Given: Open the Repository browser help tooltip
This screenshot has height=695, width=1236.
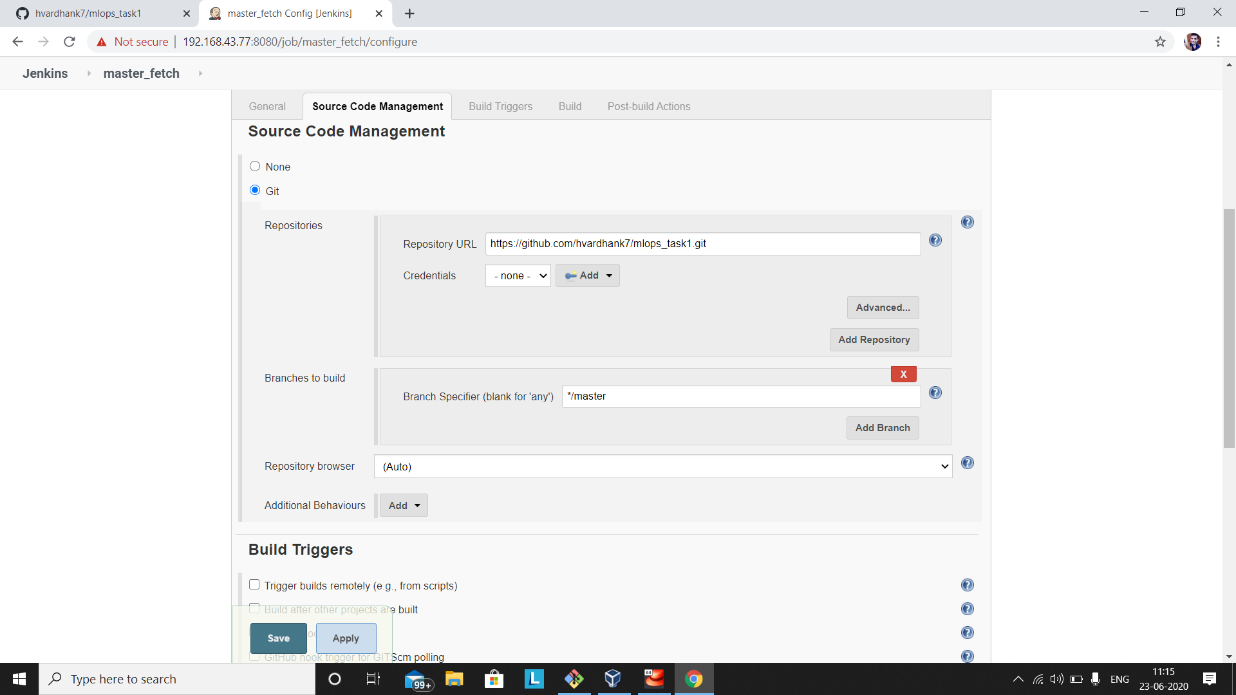Looking at the screenshot, I should [968, 463].
